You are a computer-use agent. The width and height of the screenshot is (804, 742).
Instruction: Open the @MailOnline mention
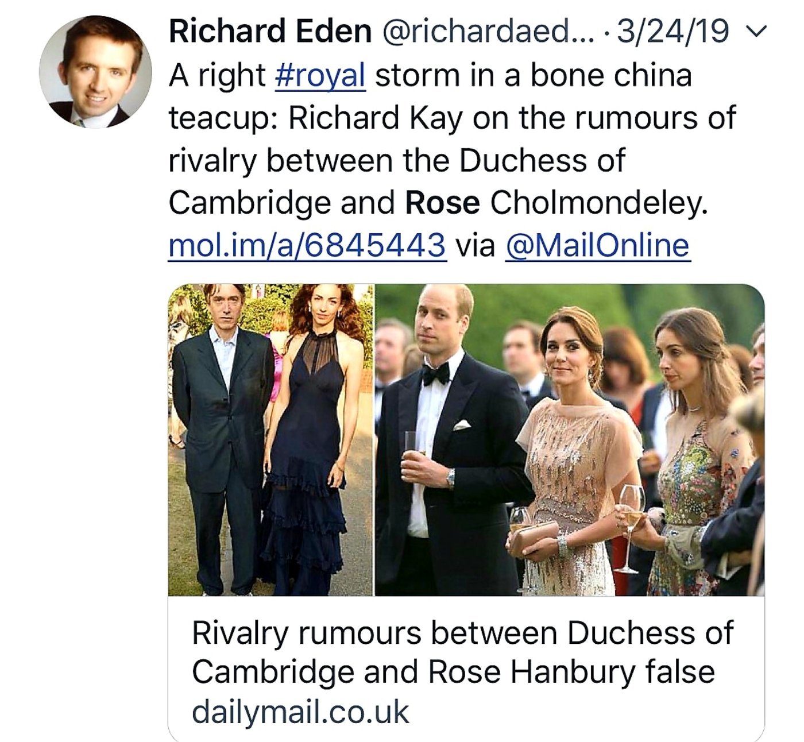(597, 245)
